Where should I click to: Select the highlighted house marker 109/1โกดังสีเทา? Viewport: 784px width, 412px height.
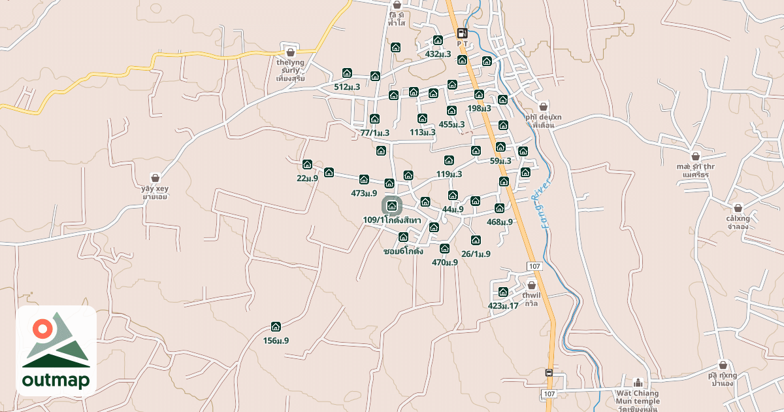pyautogui.click(x=392, y=206)
